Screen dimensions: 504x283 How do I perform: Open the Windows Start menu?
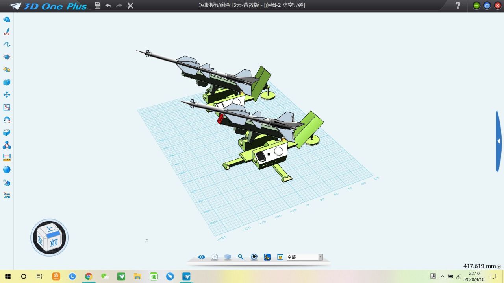pyautogui.click(x=7, y=276)
